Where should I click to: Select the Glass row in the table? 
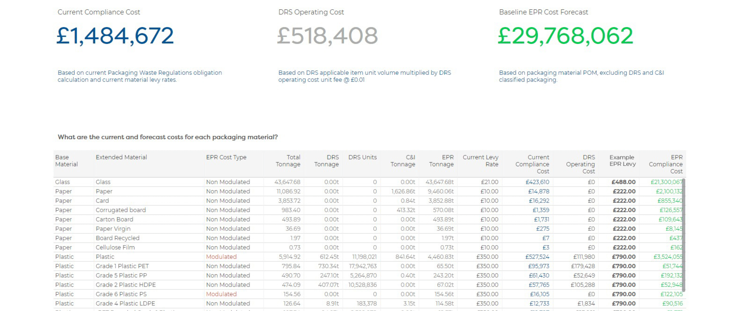(103, 182)
